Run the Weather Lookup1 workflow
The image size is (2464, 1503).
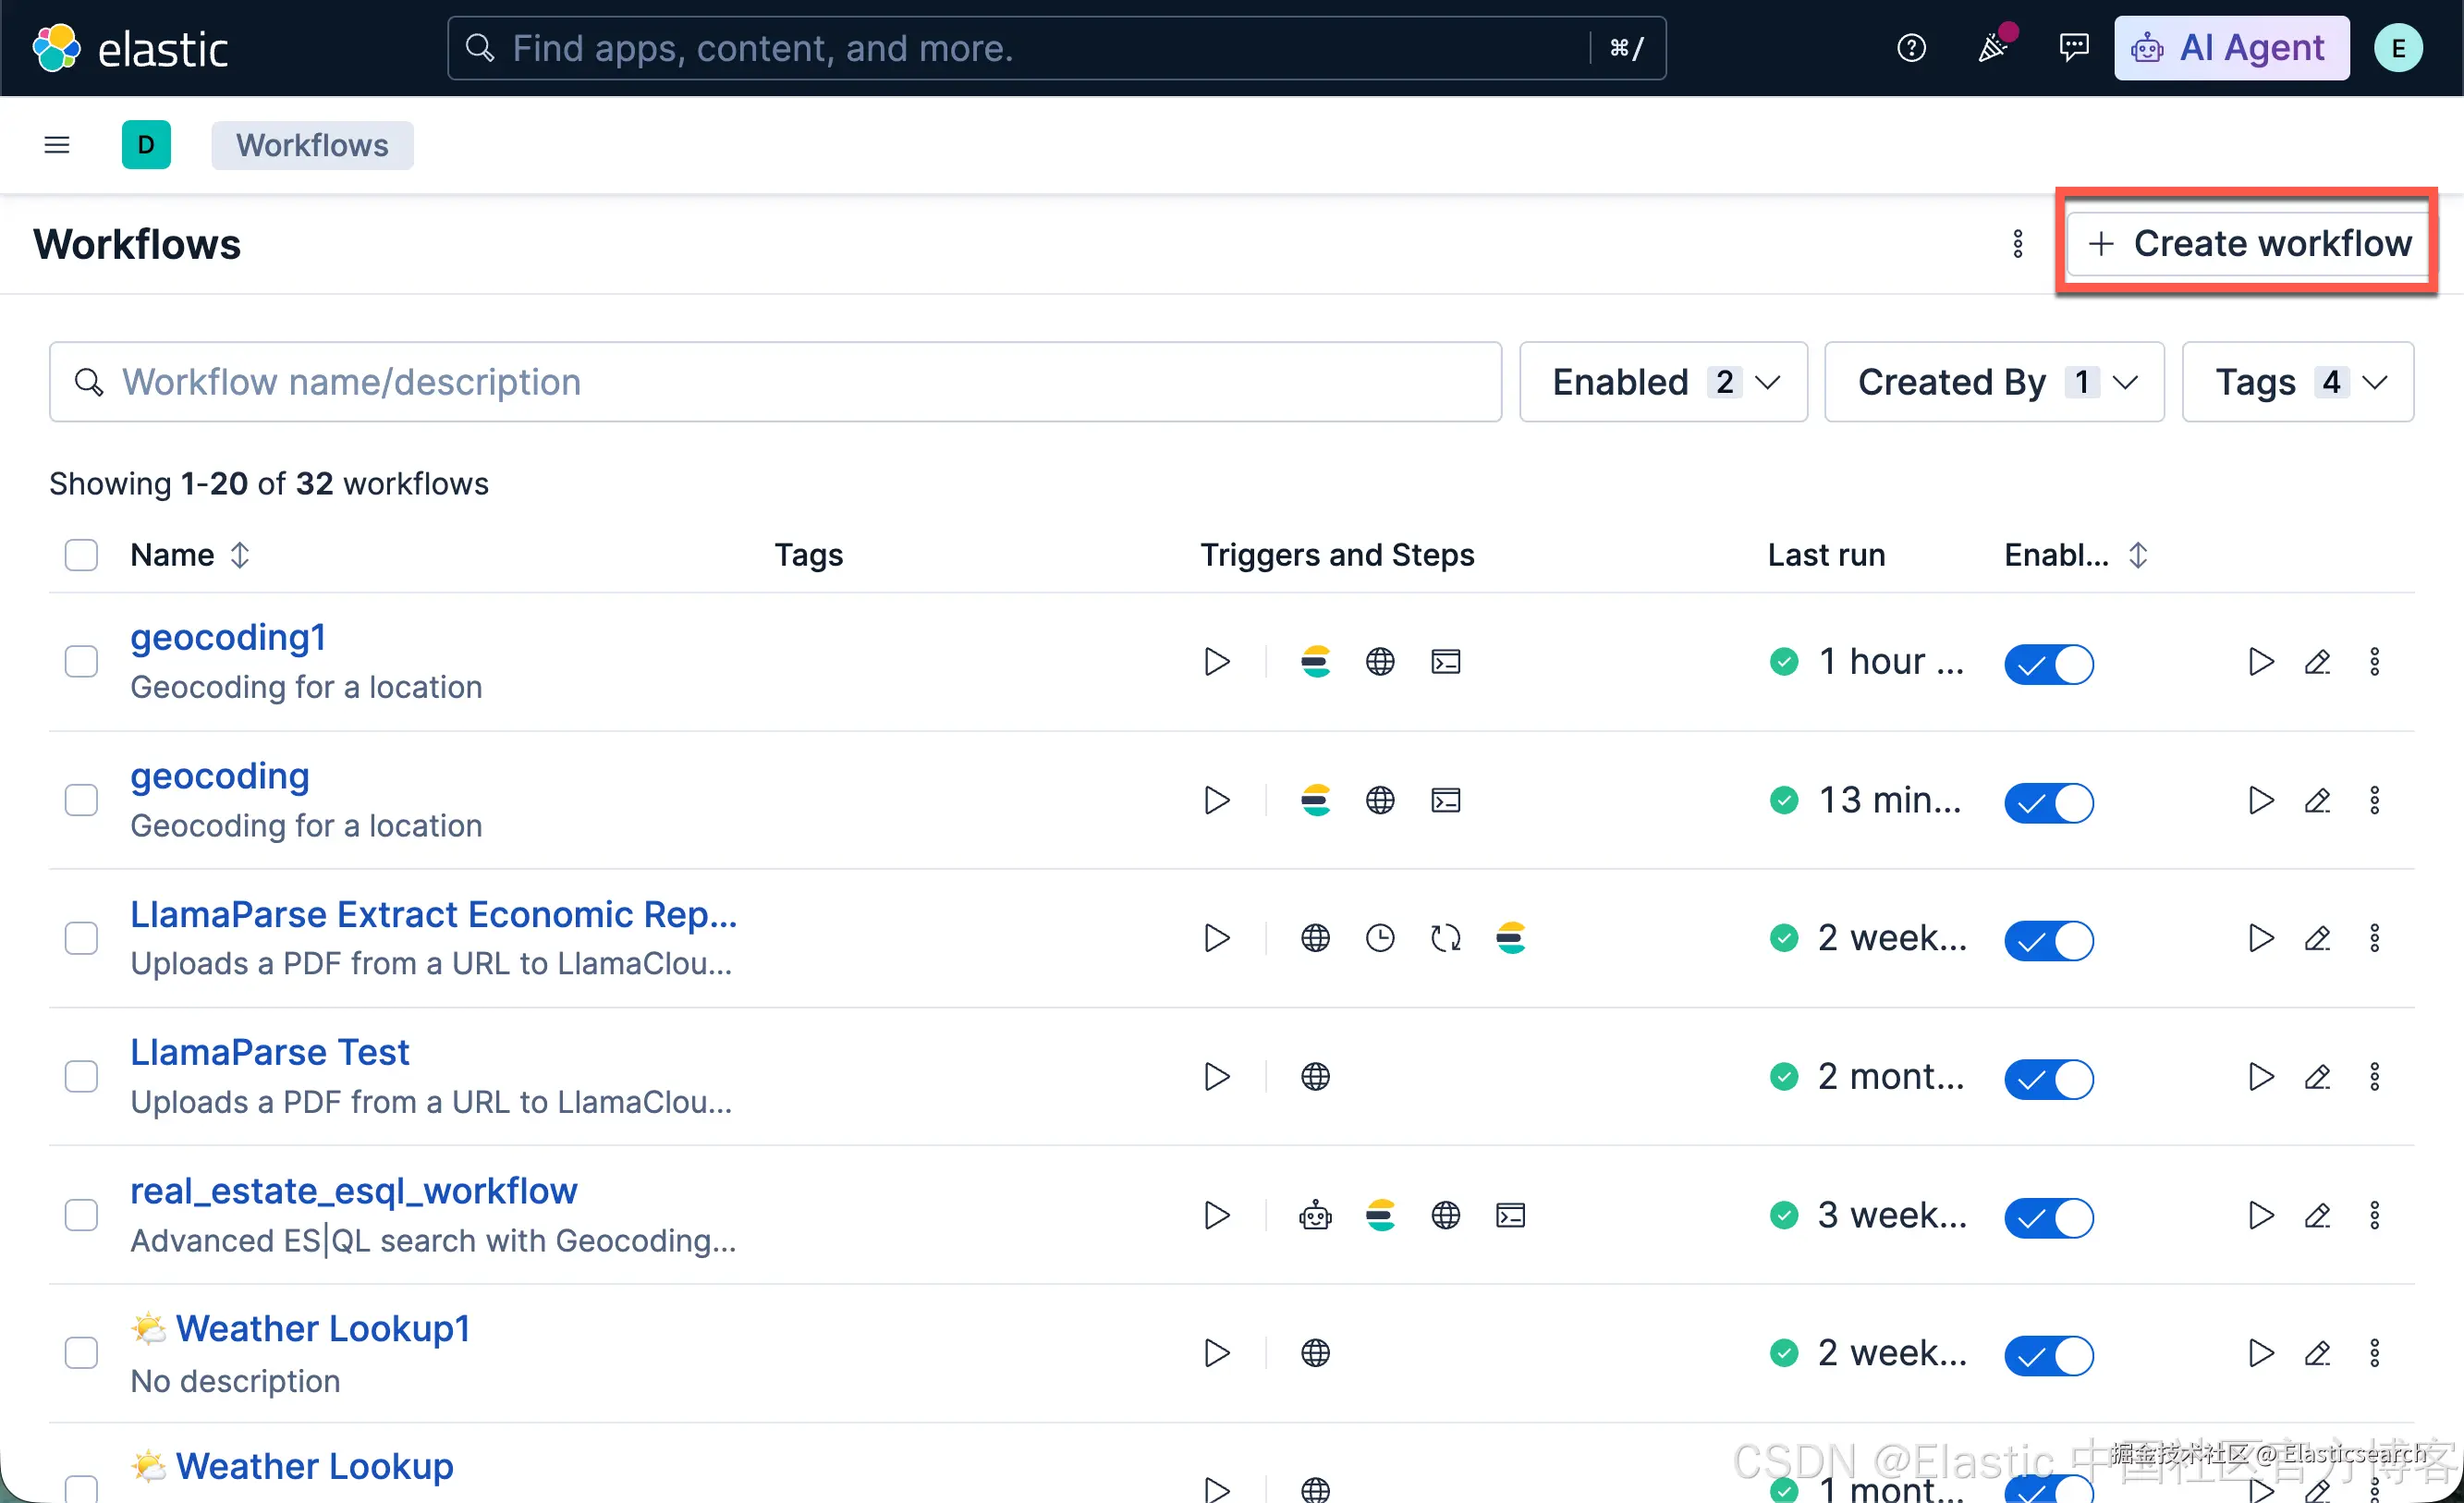tap(2260, 1353)
